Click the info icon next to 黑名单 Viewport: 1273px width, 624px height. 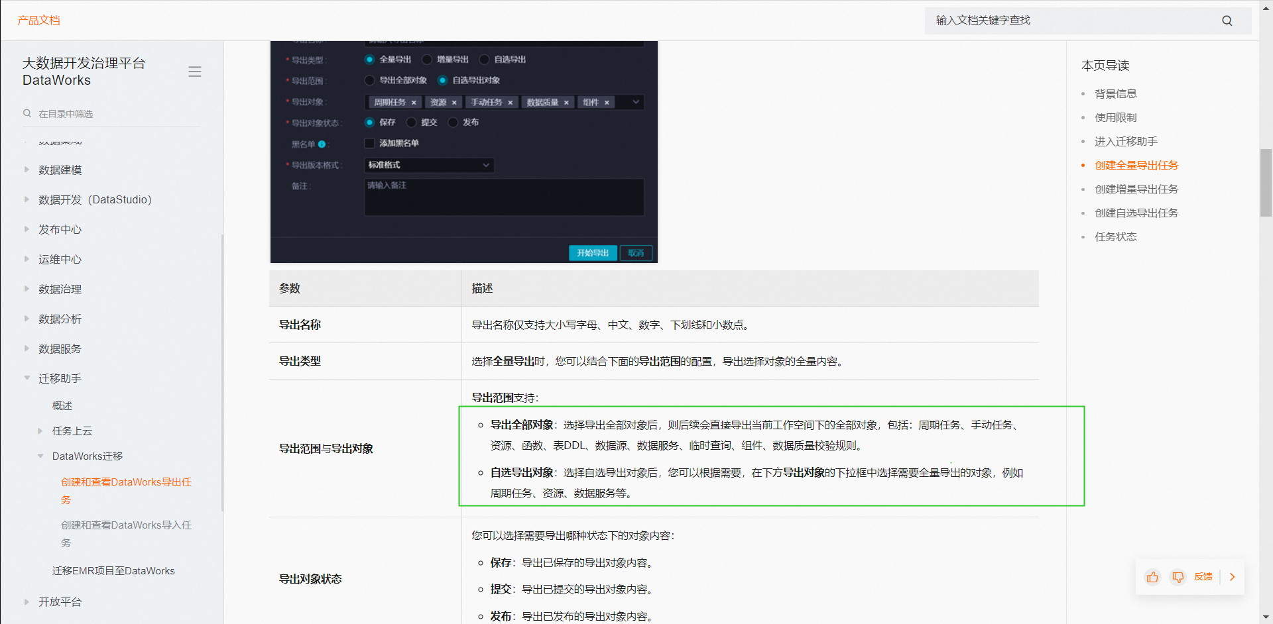click(x=322, y=144)
